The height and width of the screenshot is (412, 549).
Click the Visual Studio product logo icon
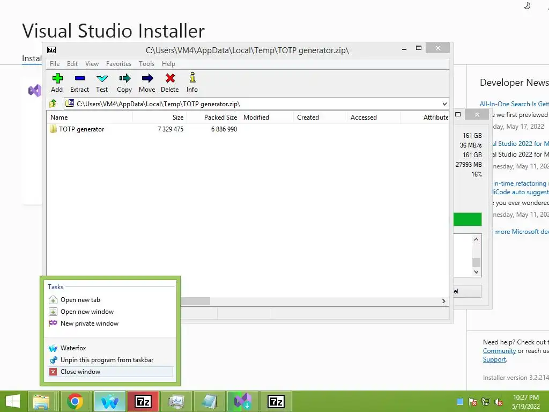pos(35,90)
